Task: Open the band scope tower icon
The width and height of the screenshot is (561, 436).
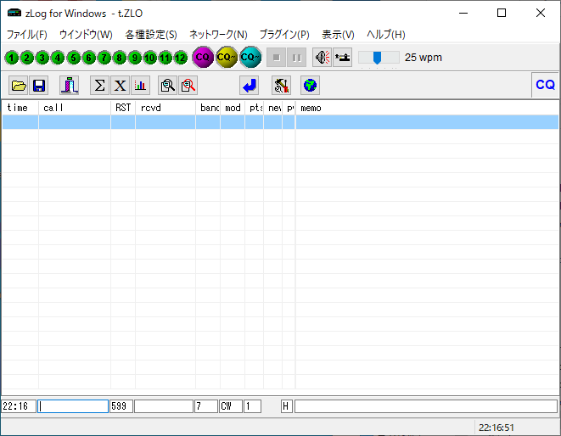Action: [70, 86]
